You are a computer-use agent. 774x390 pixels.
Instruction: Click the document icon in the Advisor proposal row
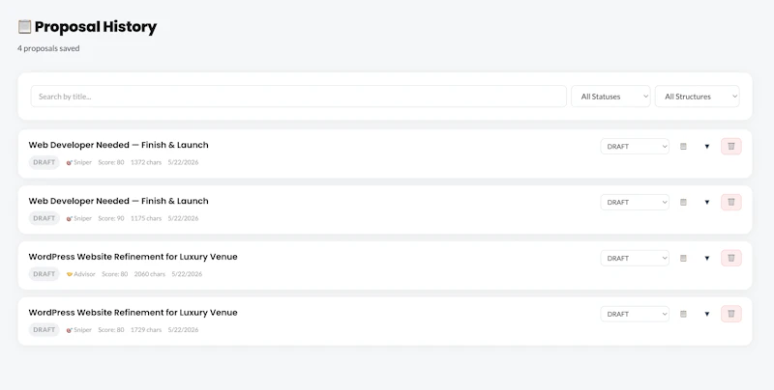pyautogui.click(x=683, y=258)
